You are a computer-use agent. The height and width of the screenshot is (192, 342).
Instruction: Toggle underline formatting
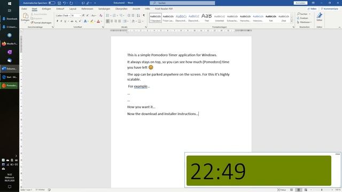65,21
